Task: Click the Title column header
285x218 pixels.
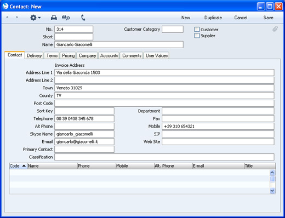Action: click(x=260, y=166)
